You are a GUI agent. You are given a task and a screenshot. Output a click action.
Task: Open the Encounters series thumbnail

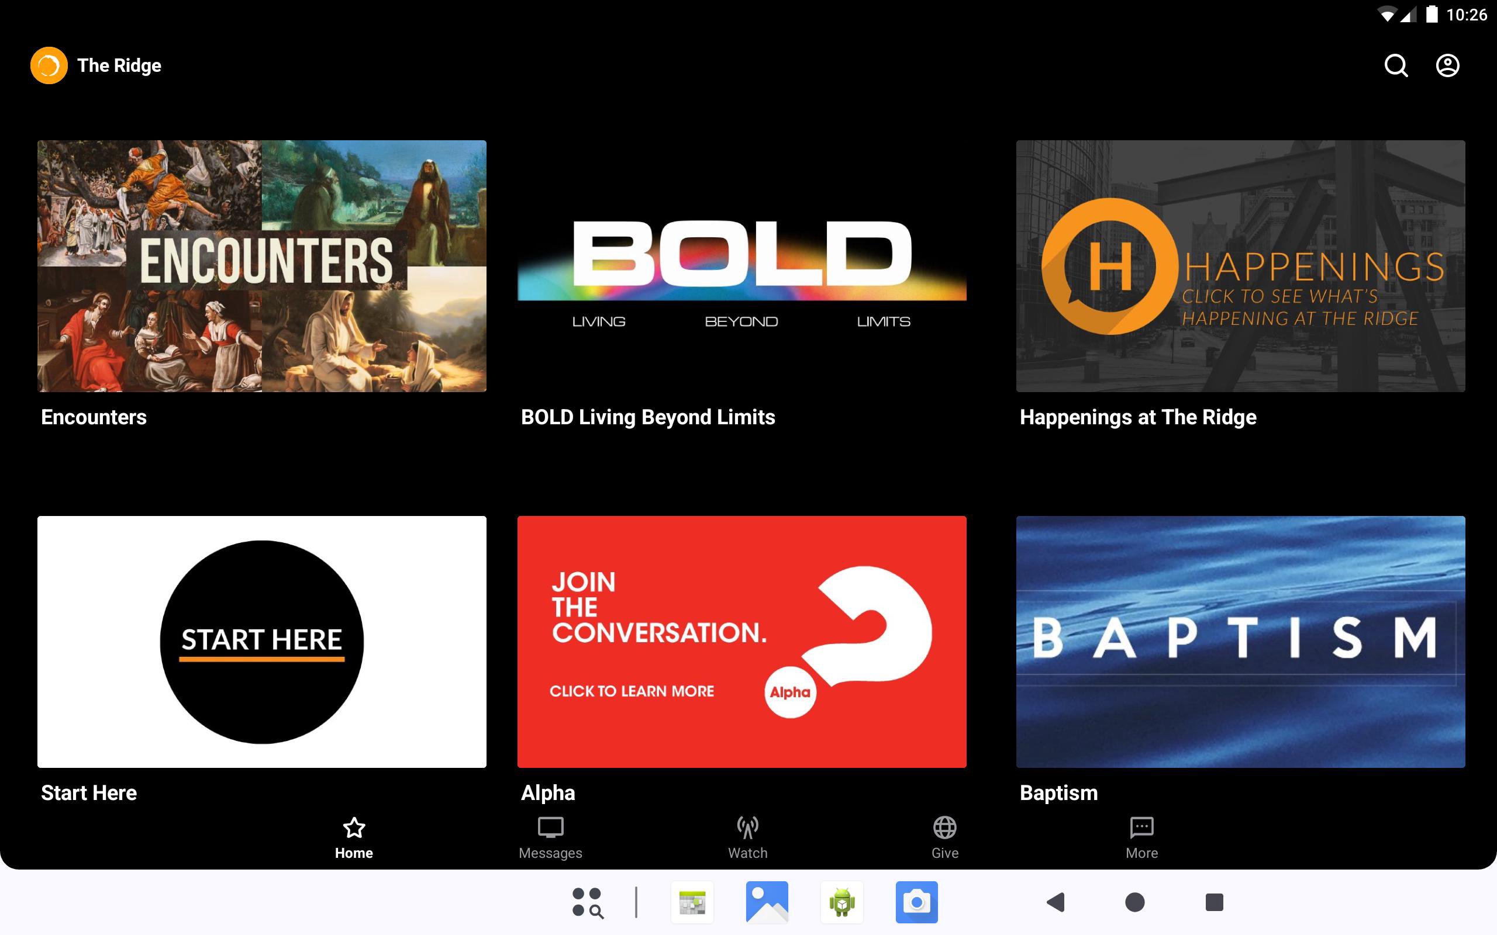[261, 266]
